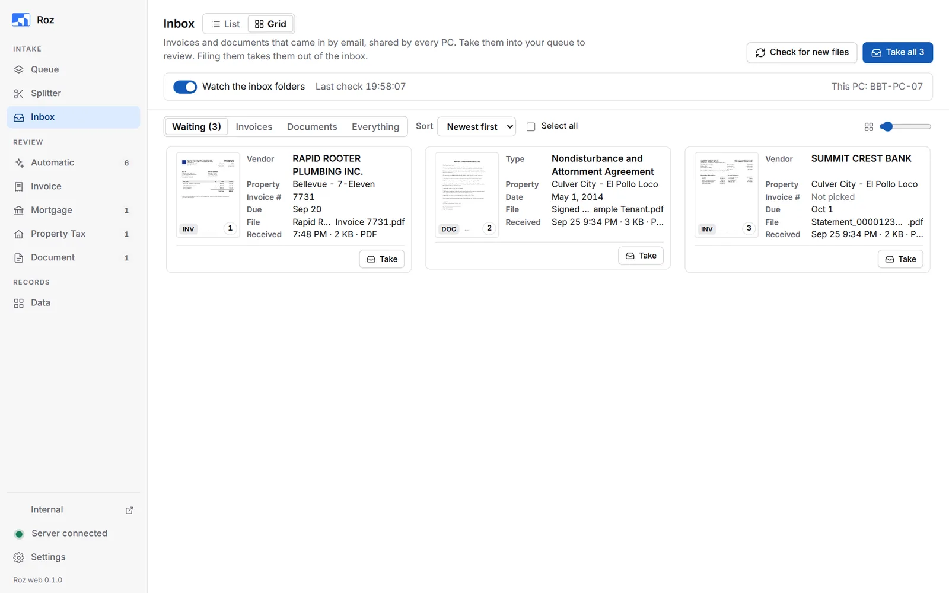
Task: Adjust the thumbnail size slider
Action: click(x=906, y=126)
